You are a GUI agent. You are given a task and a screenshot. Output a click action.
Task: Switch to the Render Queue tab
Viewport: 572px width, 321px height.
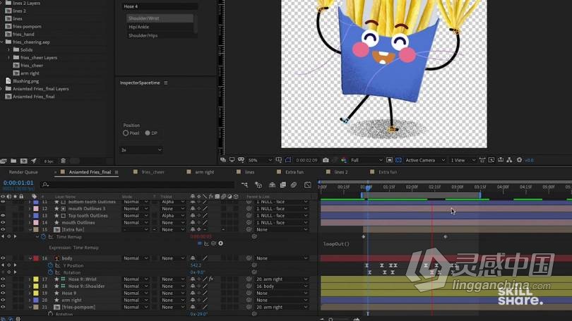(23, 172)
